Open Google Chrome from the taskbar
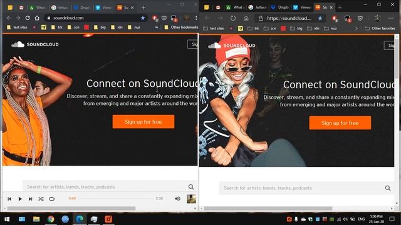 pyautogui.click(x=51, y=219)
